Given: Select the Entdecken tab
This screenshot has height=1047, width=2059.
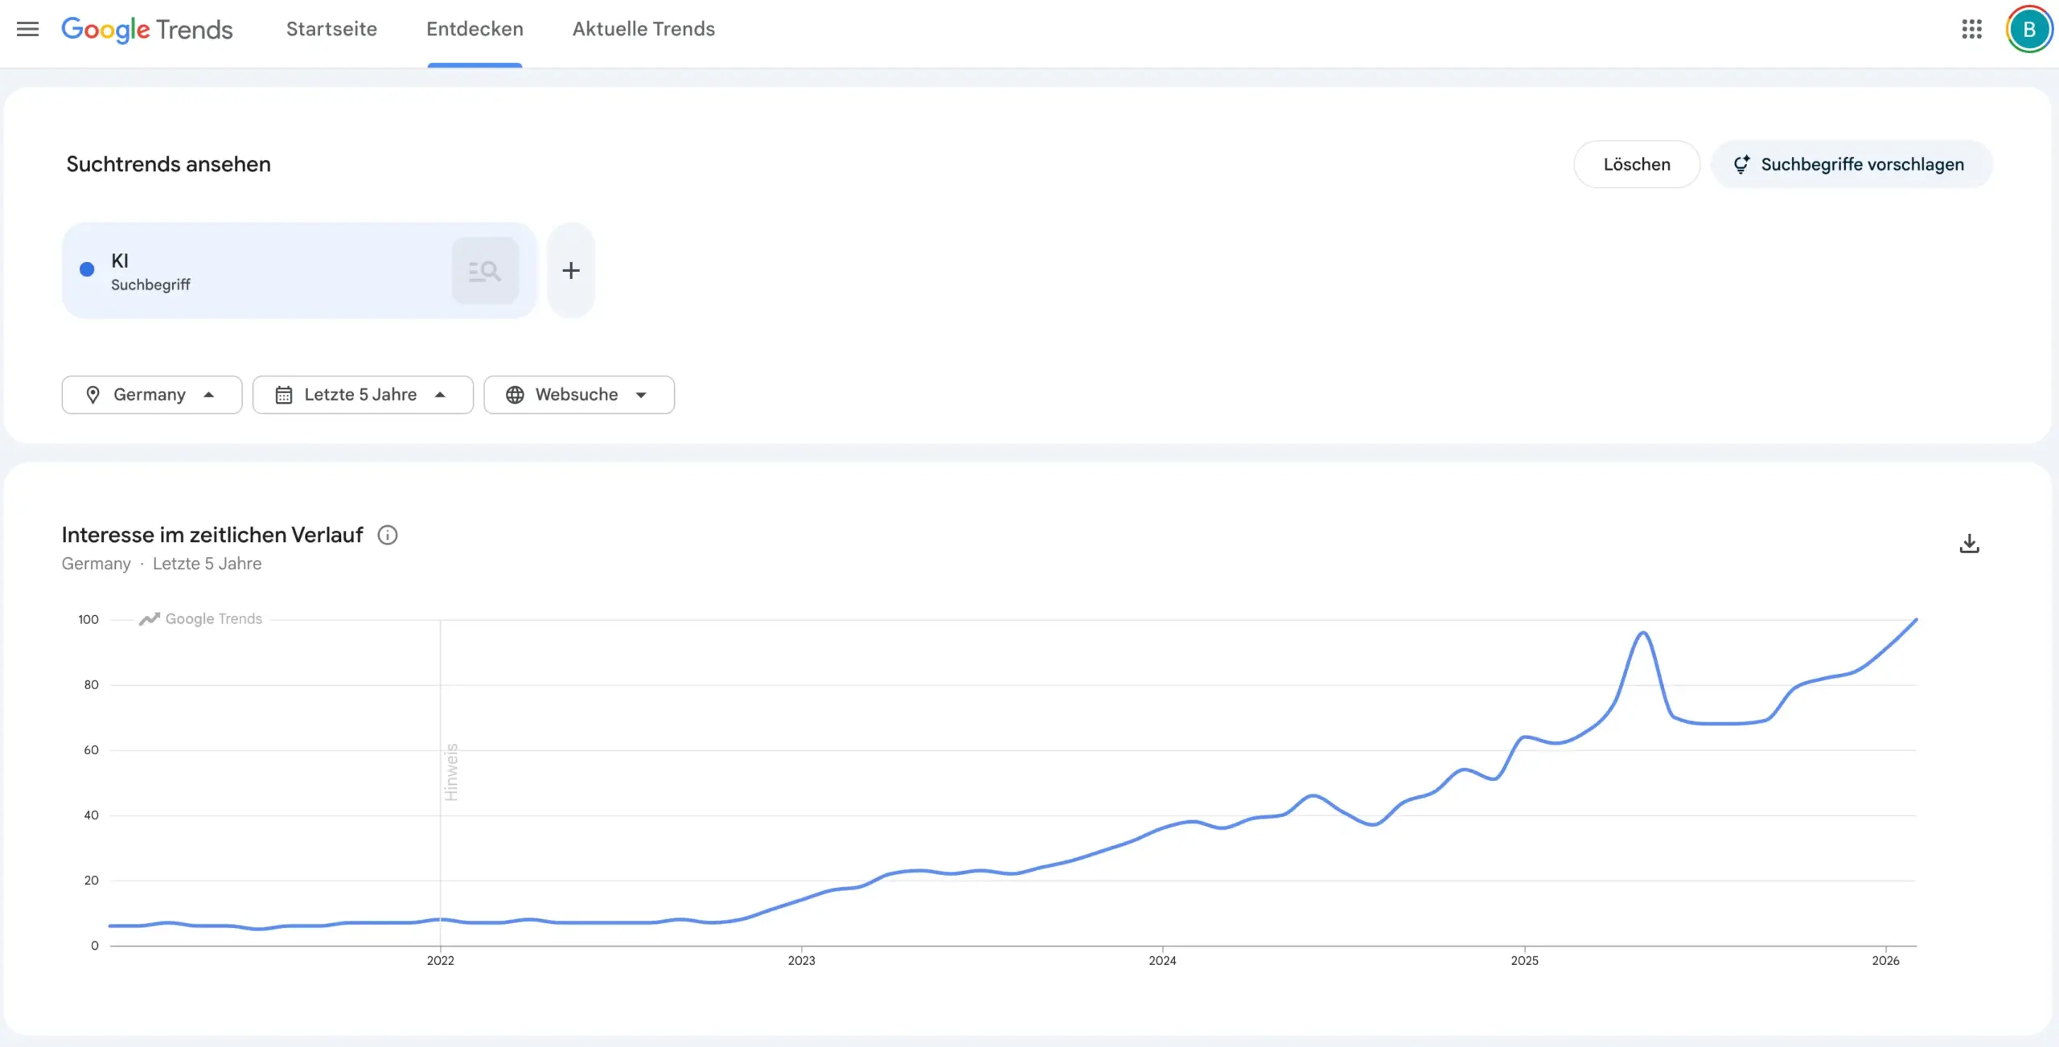Looking at the screenshot, I should 475,30.
